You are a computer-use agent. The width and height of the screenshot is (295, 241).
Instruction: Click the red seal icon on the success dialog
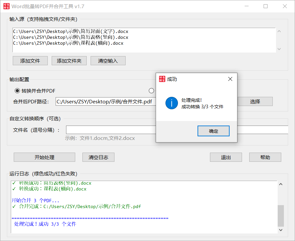(162, 79)
